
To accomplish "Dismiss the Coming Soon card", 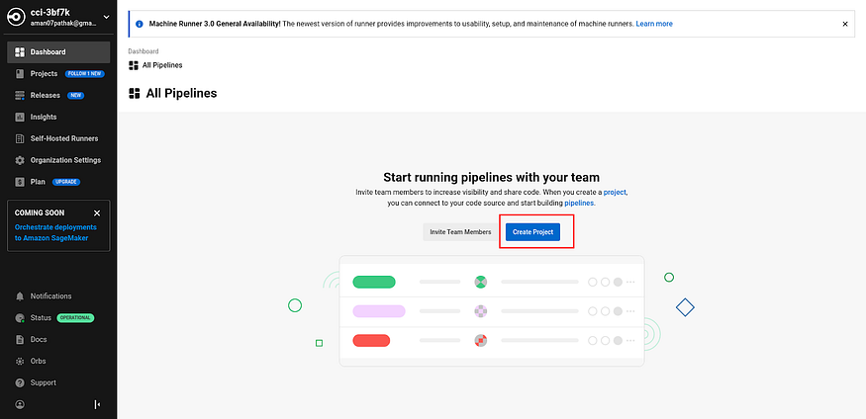I will click(x=97, y=212).
